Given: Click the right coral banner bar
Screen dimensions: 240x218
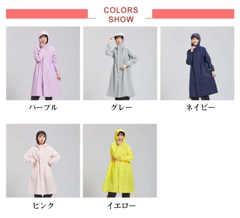Looking at the screenshot, I should (193, 14).
